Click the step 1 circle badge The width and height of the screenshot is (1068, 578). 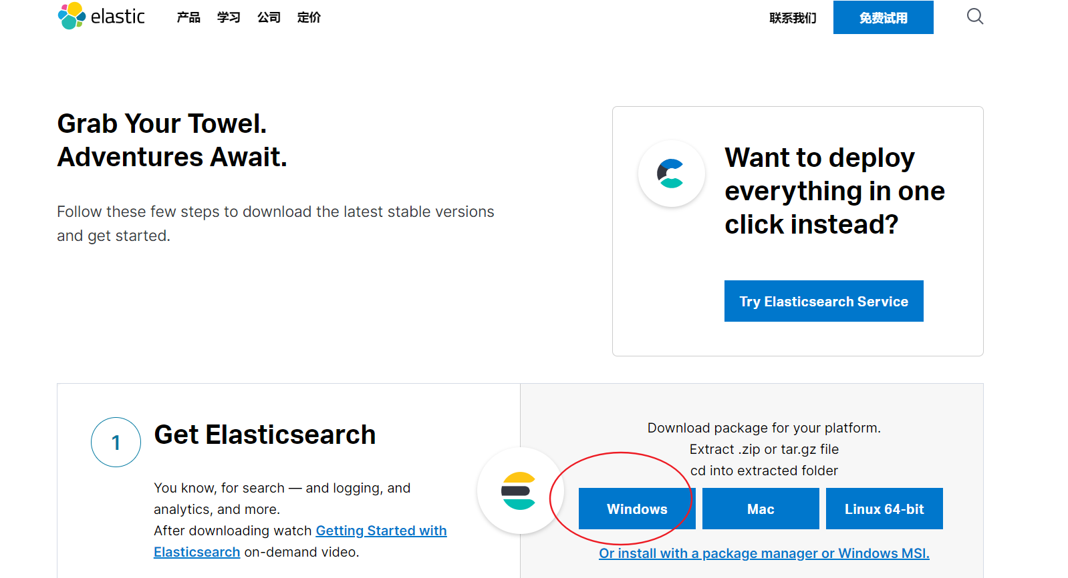tap(116, 442)
